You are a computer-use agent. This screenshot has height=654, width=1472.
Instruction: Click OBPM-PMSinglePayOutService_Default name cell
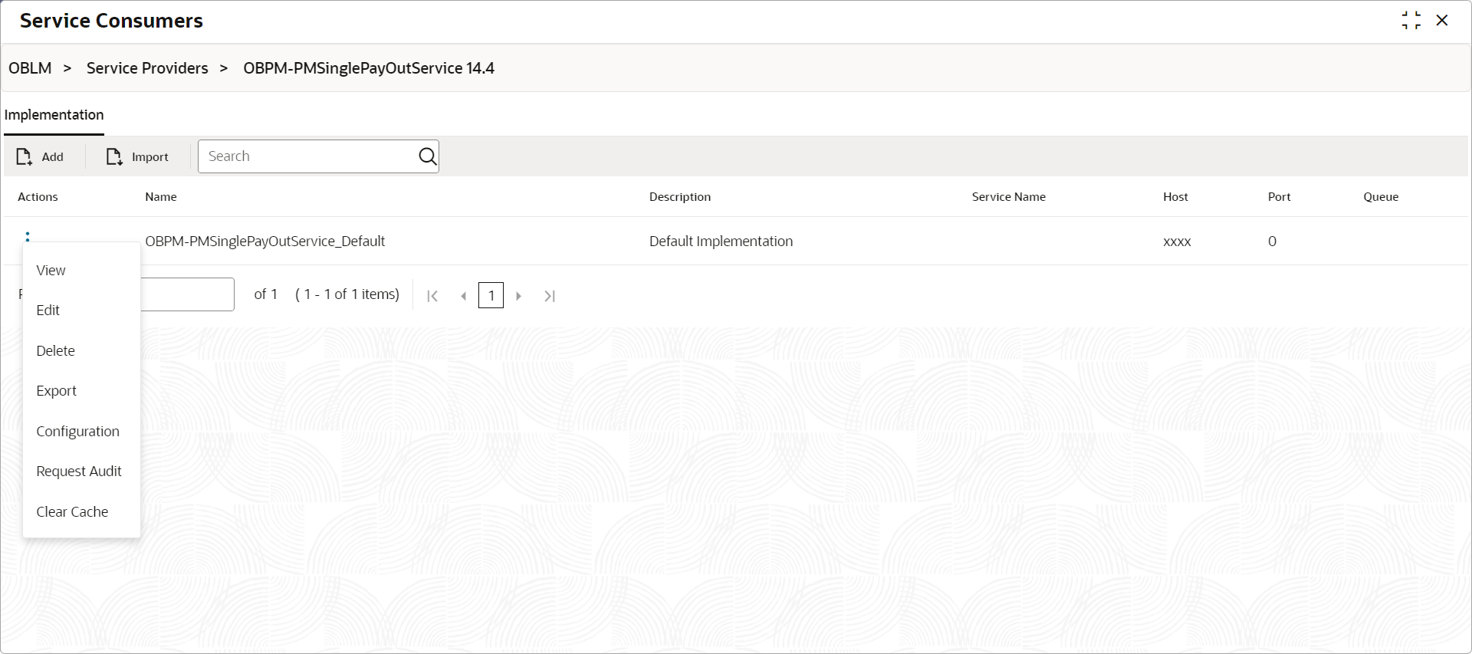click(265, 242)
